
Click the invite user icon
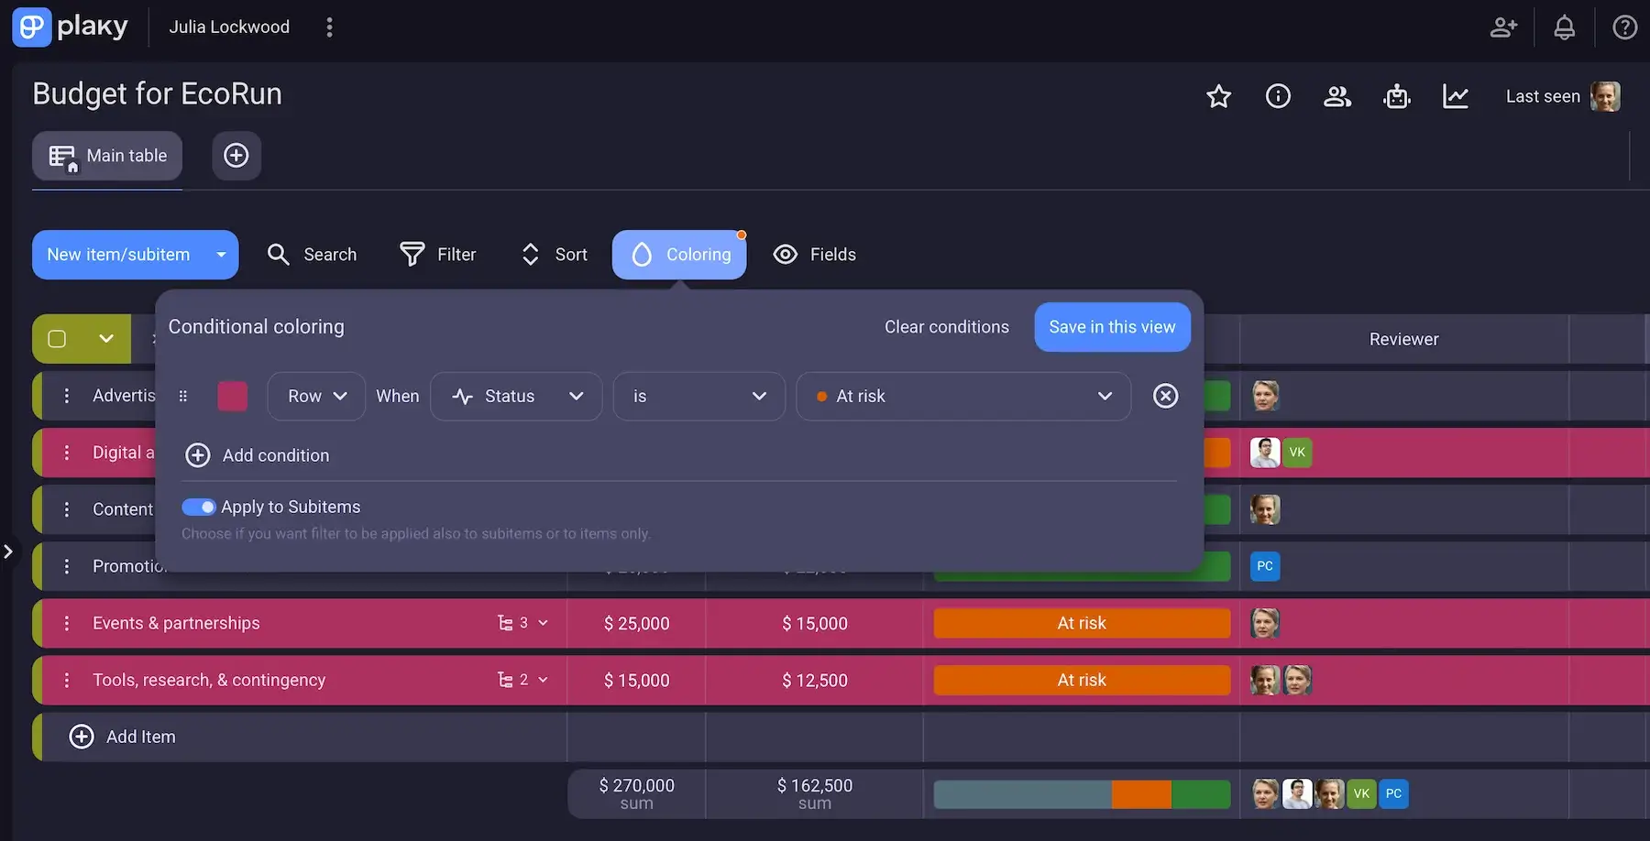(x=1503, y=27)
